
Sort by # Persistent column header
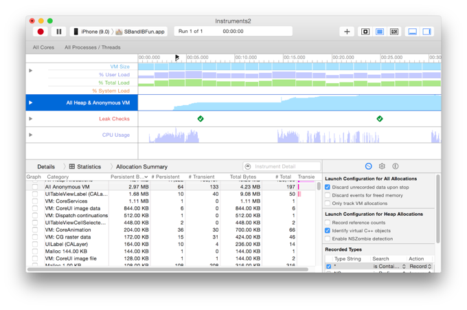(x=166, y=177)
